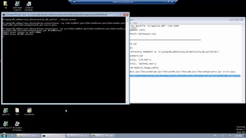Screen dimensions: 246x138
Task: Click the 'datafile d:\app\ts1.dbf' line in Notepad
Action: (155, 26)
